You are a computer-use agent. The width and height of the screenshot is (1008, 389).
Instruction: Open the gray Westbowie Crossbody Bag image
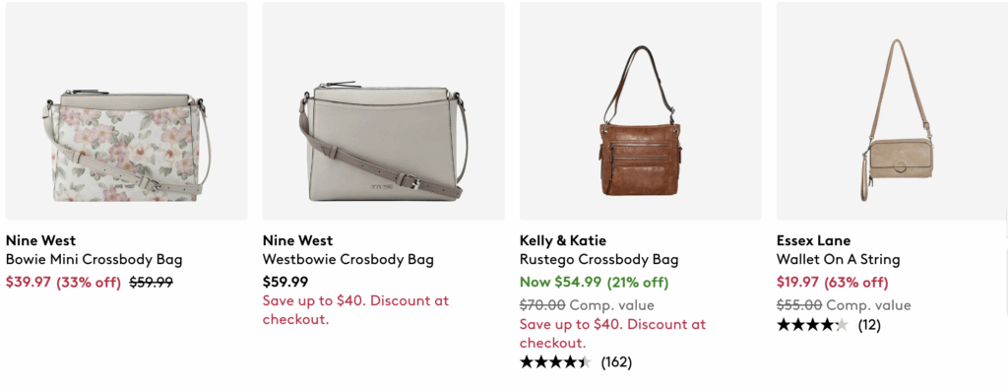[x=383, y=111]
